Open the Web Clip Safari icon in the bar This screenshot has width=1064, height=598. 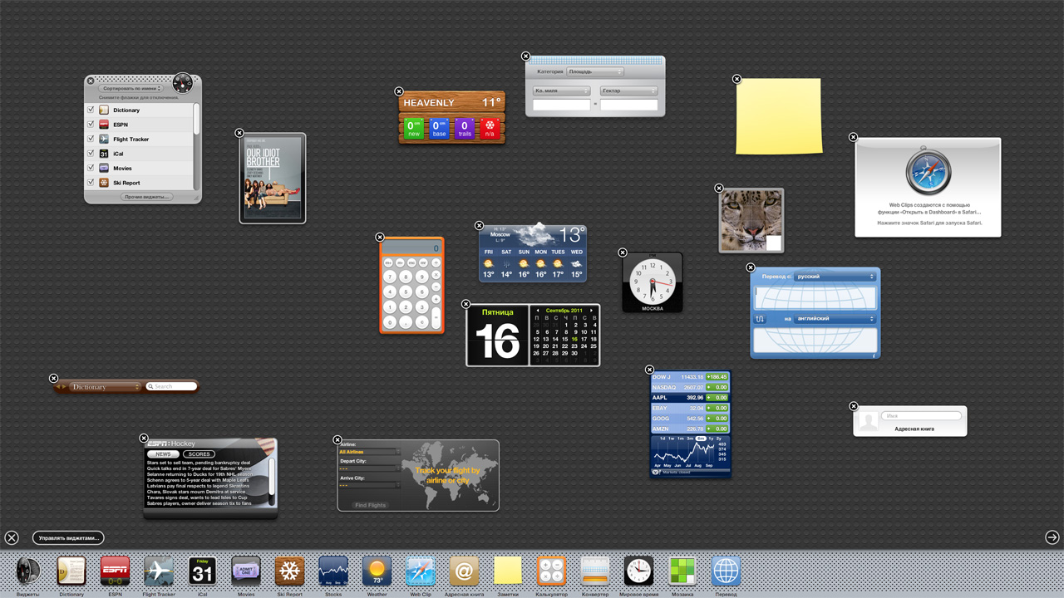pos(421,571)
